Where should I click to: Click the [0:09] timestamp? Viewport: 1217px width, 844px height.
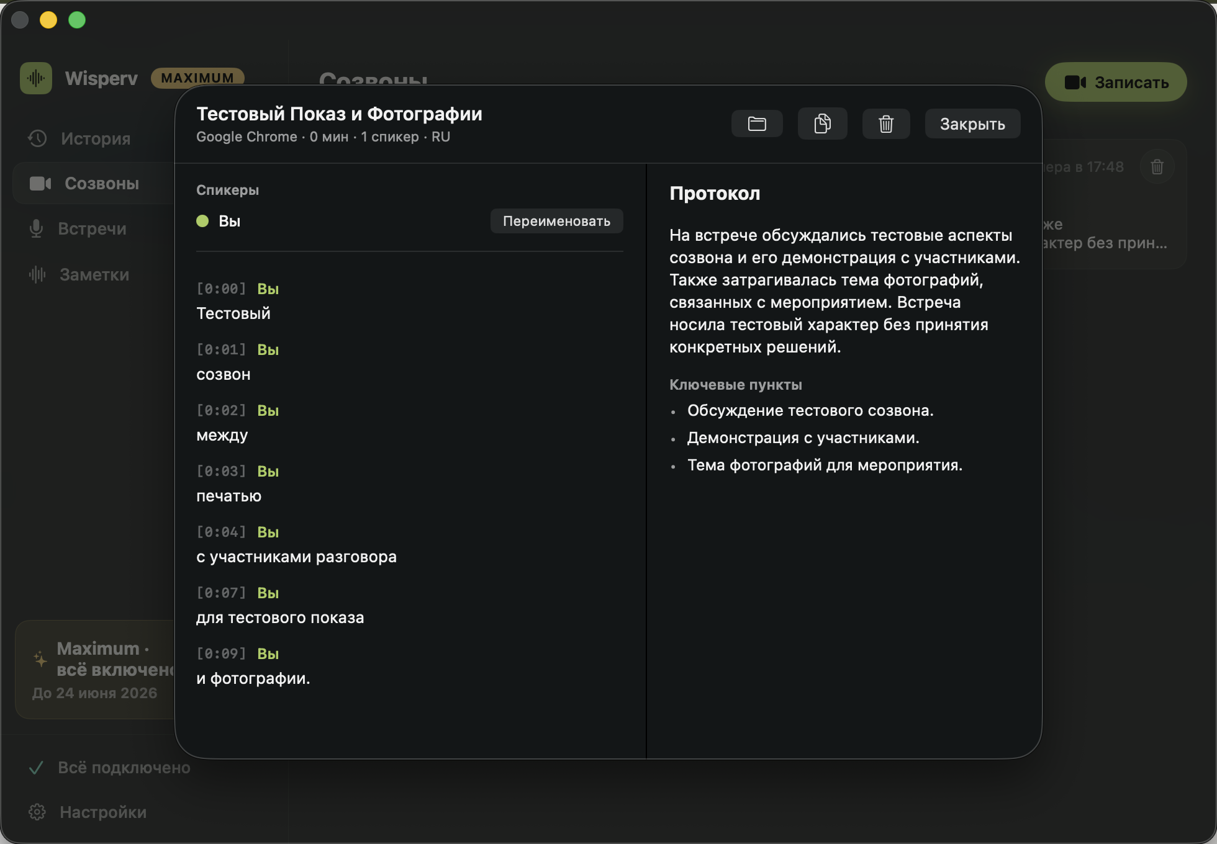[222, 653]
